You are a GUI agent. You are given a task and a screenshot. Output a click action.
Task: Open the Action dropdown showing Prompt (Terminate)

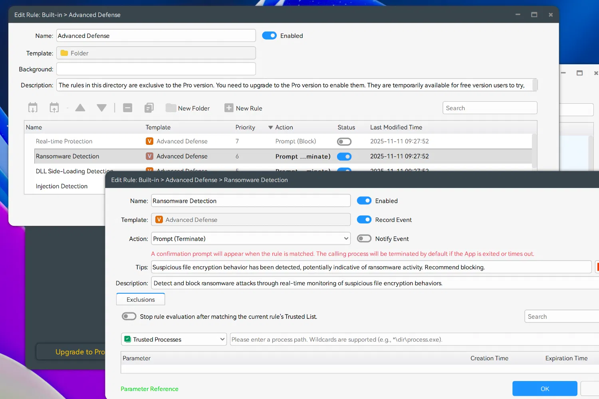[x=251, y=239]
